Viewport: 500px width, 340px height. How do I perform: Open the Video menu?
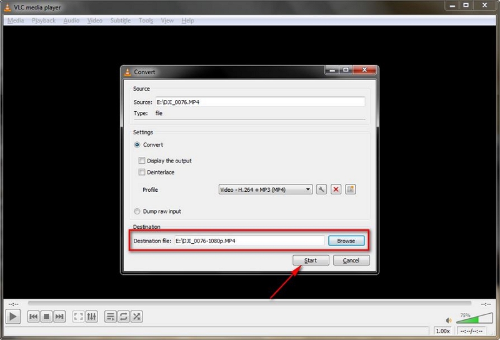tap(95, 21)
